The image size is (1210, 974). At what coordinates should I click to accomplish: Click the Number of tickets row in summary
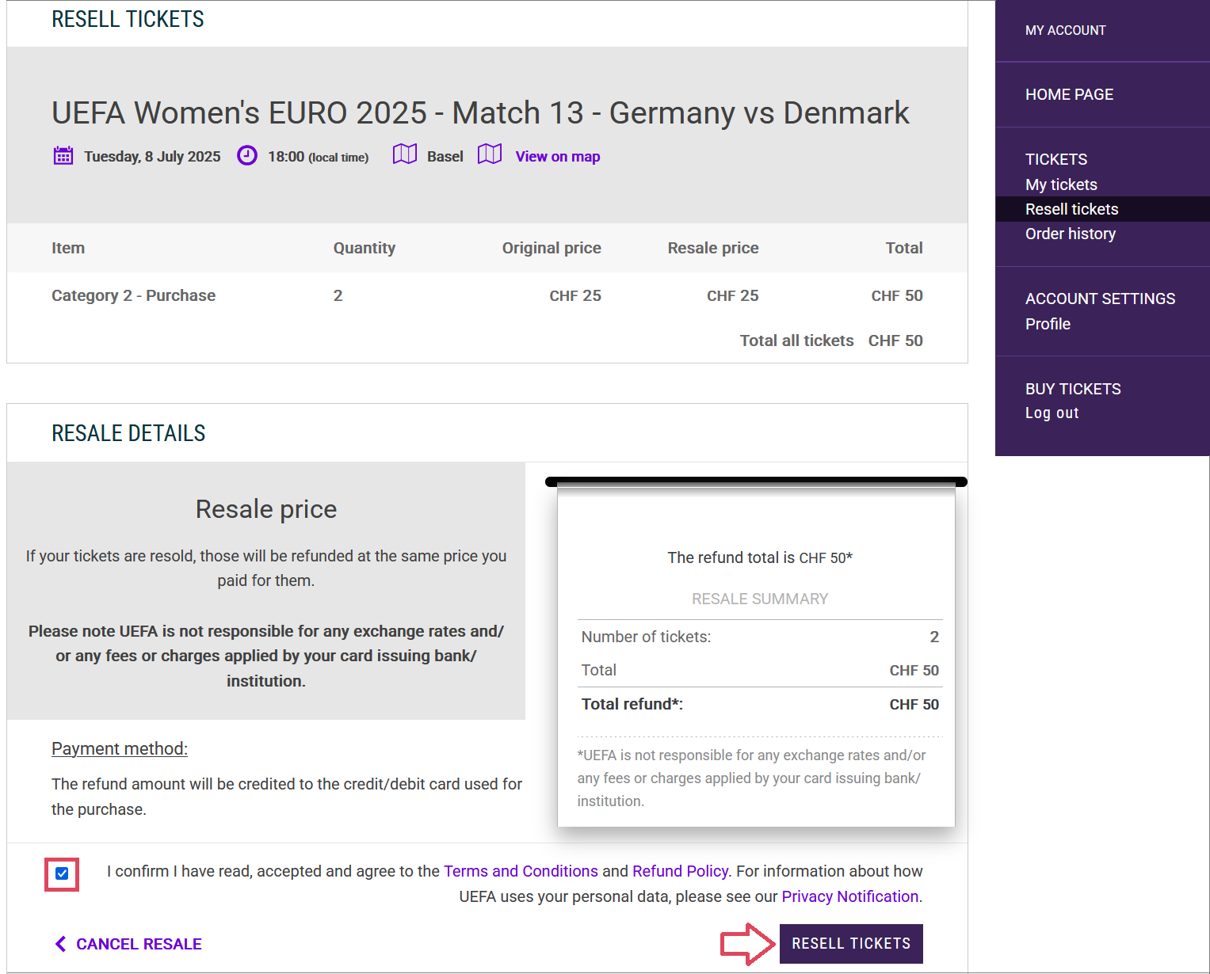click(x=760, y=637)
